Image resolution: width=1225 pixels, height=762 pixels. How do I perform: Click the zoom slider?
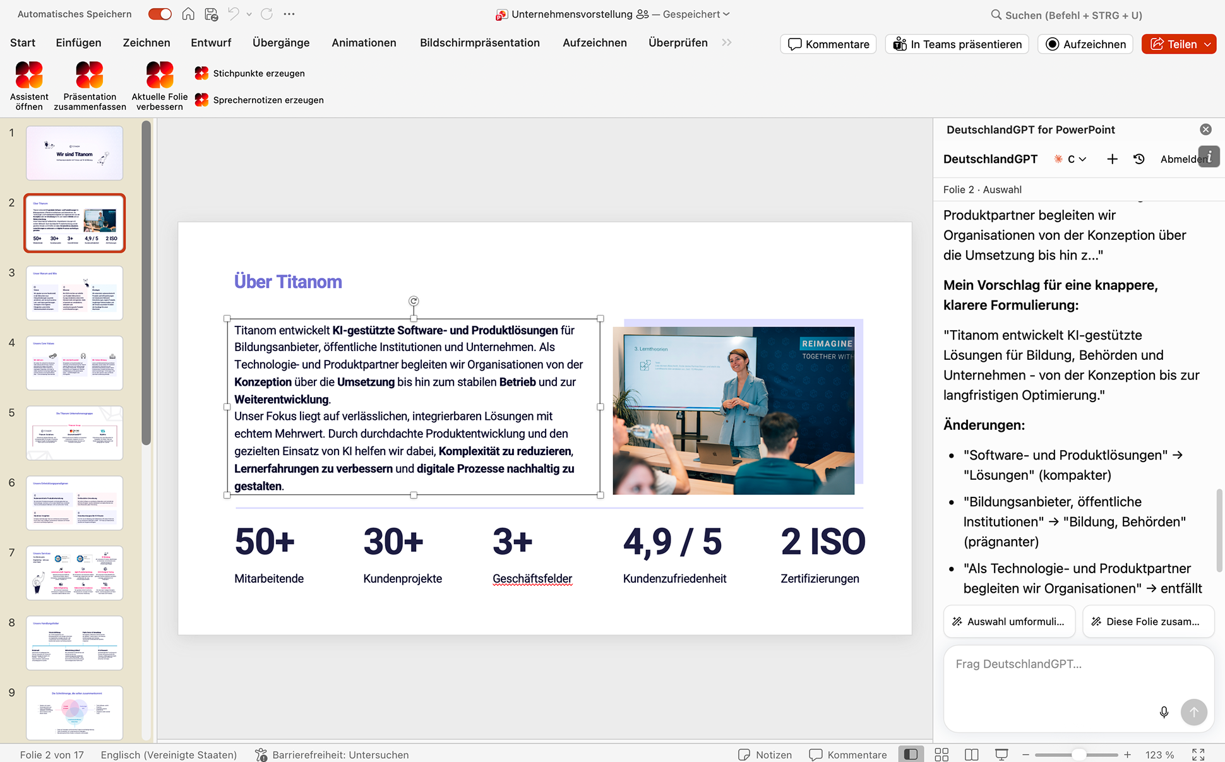[x=1076, y=754]
